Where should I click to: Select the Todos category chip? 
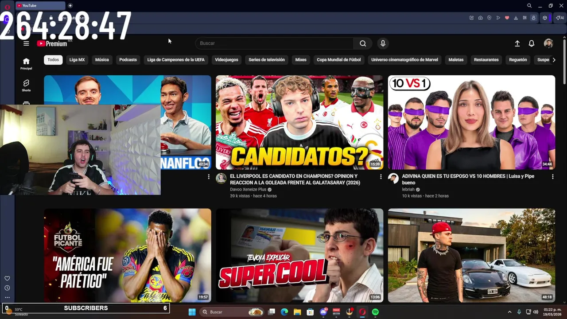[53, 60]
